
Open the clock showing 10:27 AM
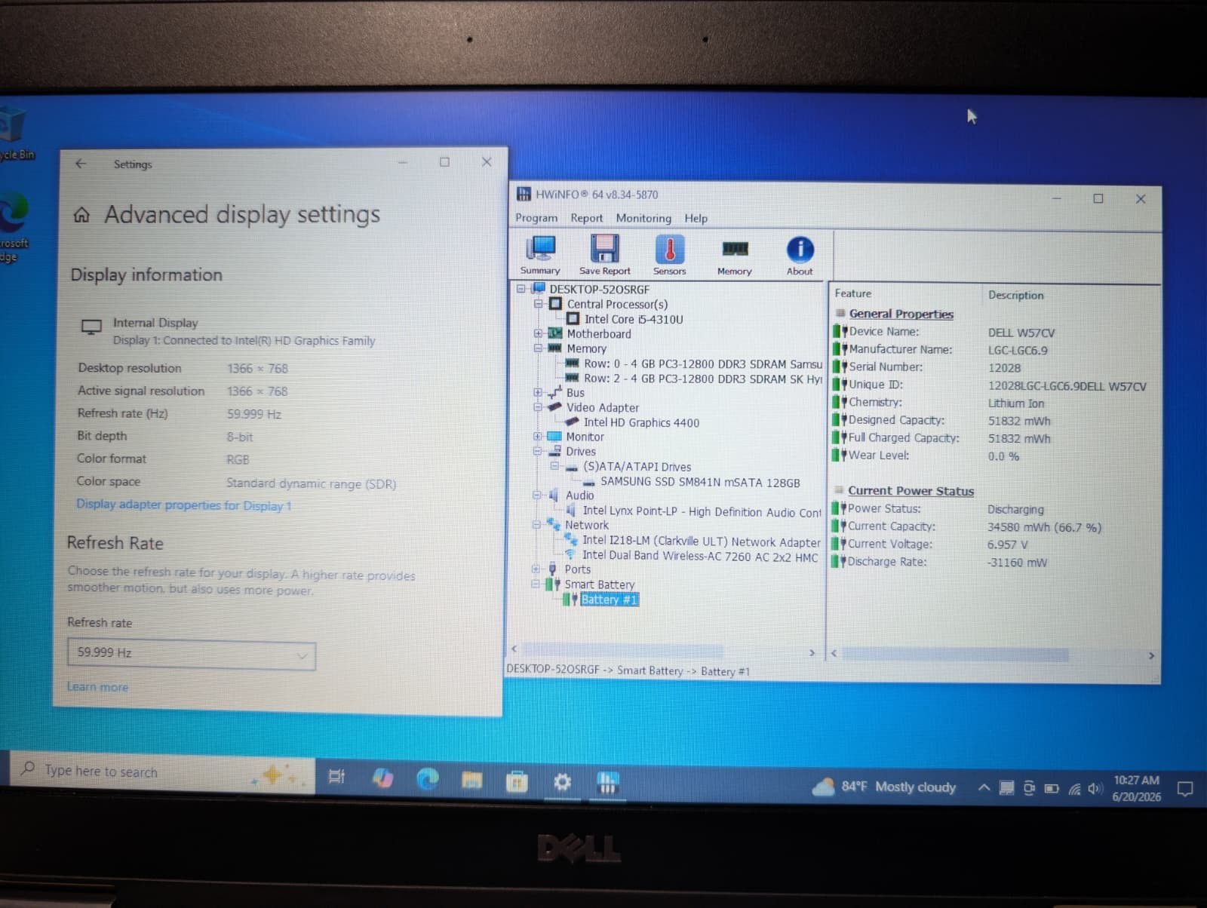coord(1136,788)
